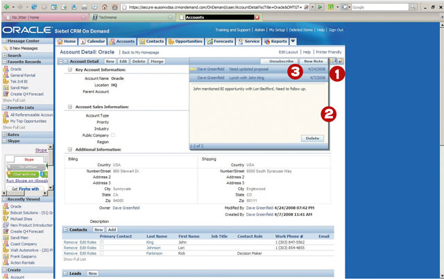444x279 pixels.
Task: Toggle Primary Contact checkbox for King
Action: [102, 242]
